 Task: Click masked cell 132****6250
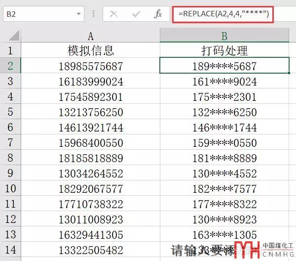click(224, 111)
